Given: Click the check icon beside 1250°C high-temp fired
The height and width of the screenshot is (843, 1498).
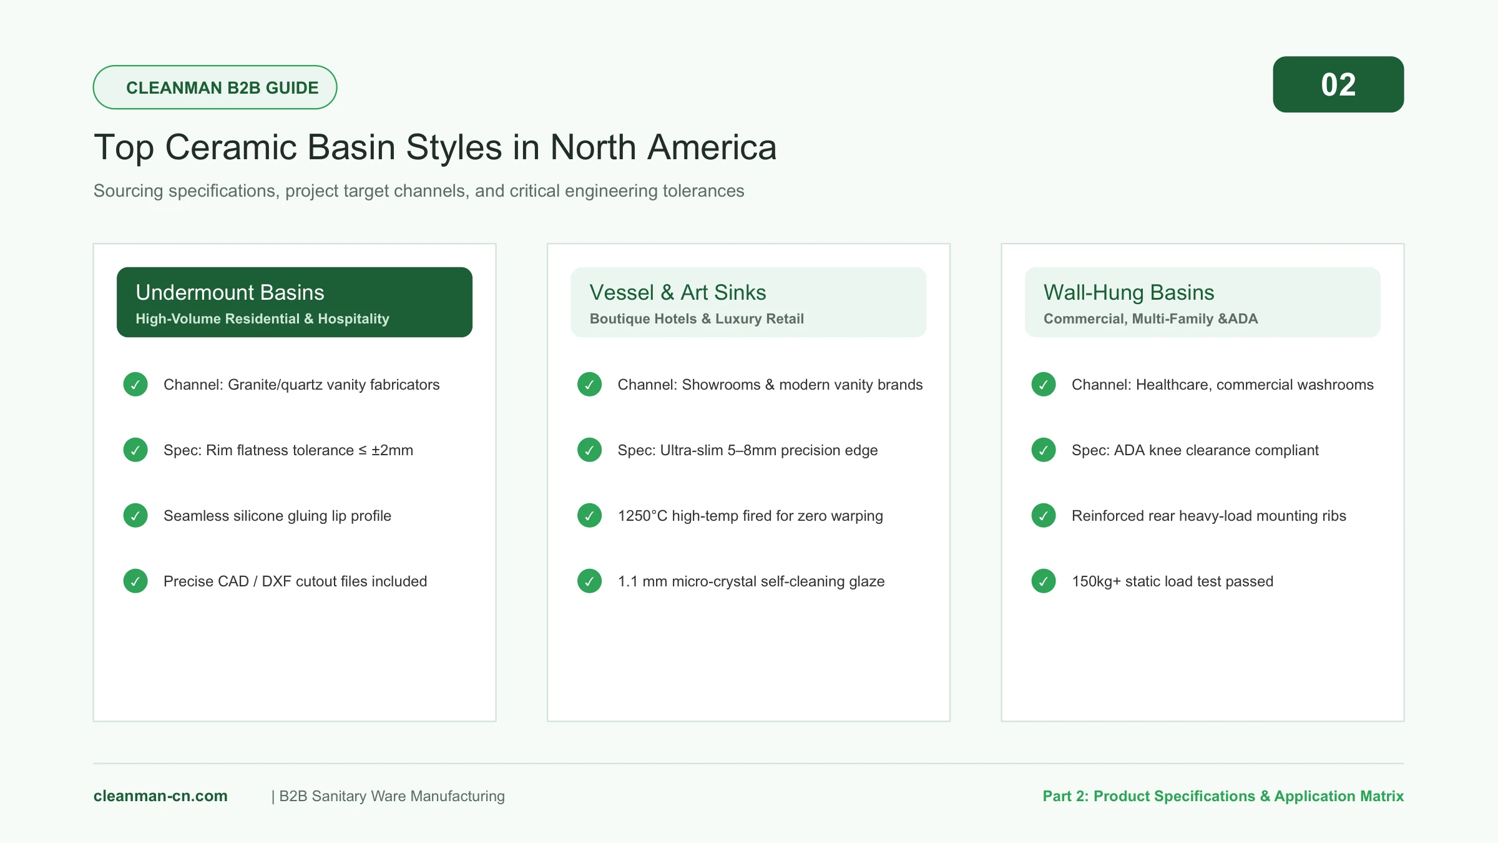Looking at the screenshot, I should click(589, 516).
